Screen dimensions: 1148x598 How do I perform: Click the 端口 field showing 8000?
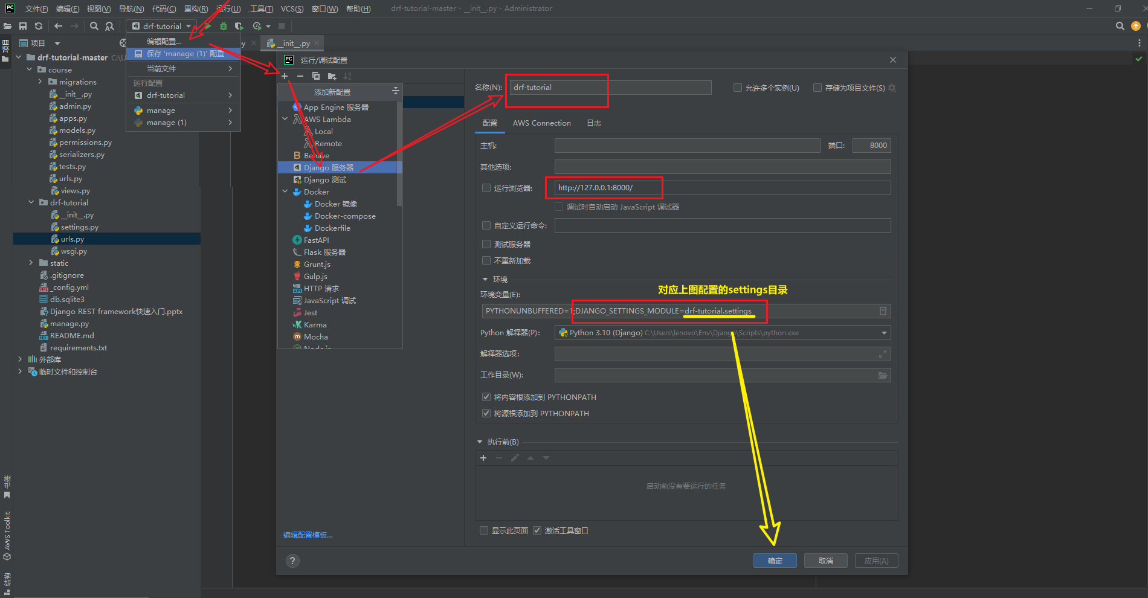pyautogui.click(x=871, y=146)
